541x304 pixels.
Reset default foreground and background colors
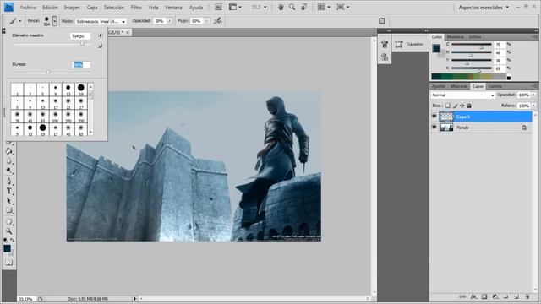5,240
